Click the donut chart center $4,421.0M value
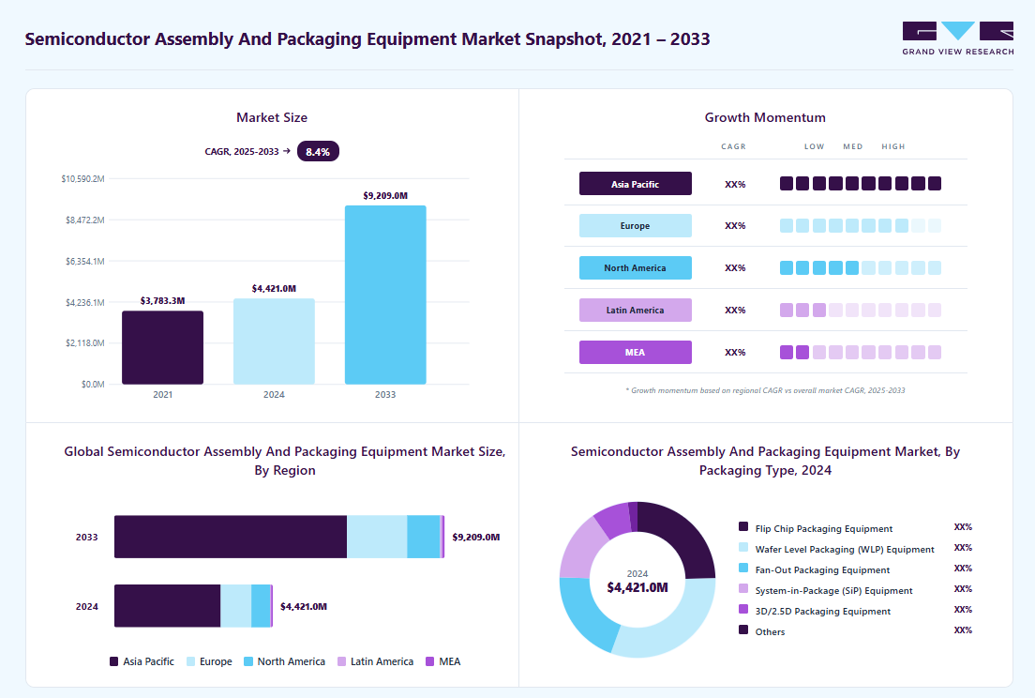The height and width of the screenshot is (698, 1035). (637, 587)
